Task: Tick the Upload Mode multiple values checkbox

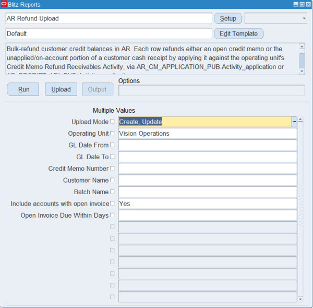Action: tap(112, 122)
